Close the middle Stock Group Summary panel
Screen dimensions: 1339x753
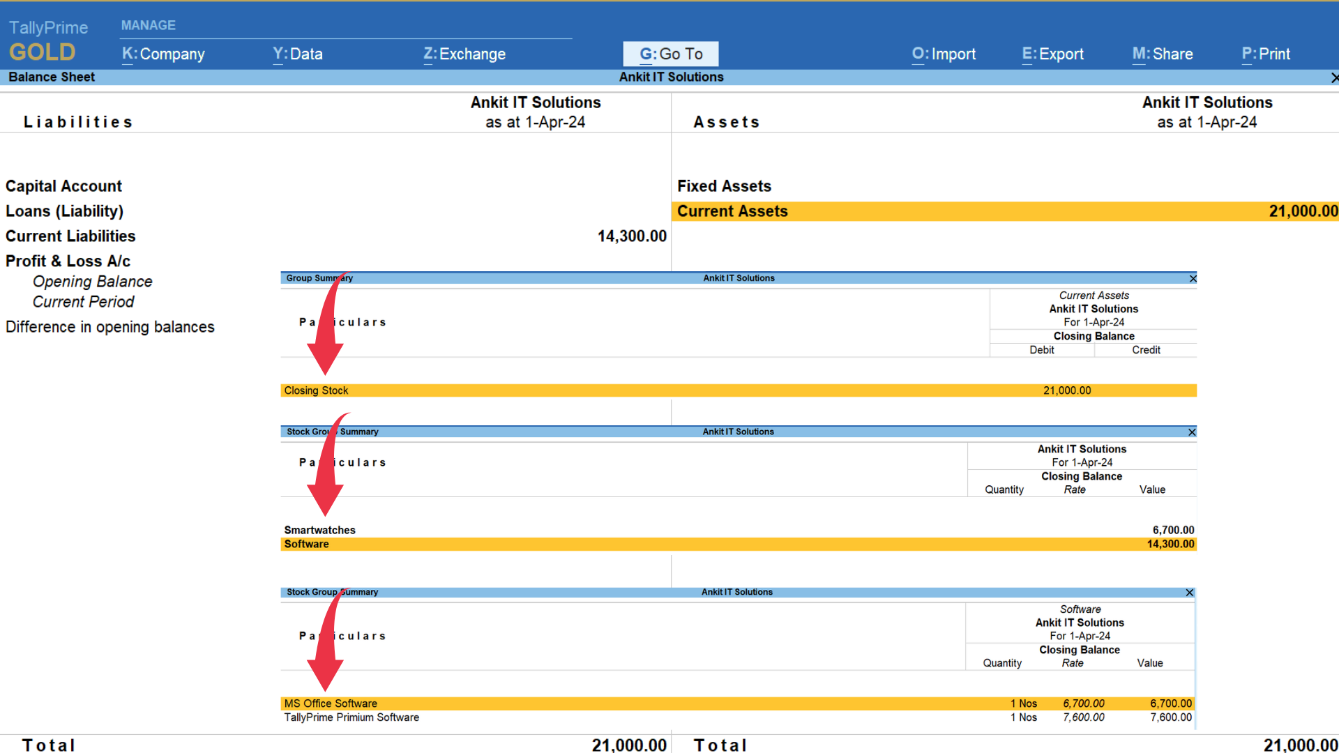pyautogui.click(x=1192, y=432)
